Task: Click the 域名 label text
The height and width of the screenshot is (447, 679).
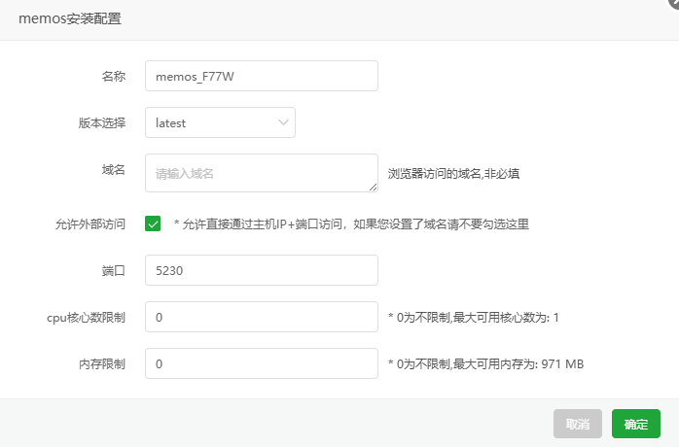Action: (114, 170)
